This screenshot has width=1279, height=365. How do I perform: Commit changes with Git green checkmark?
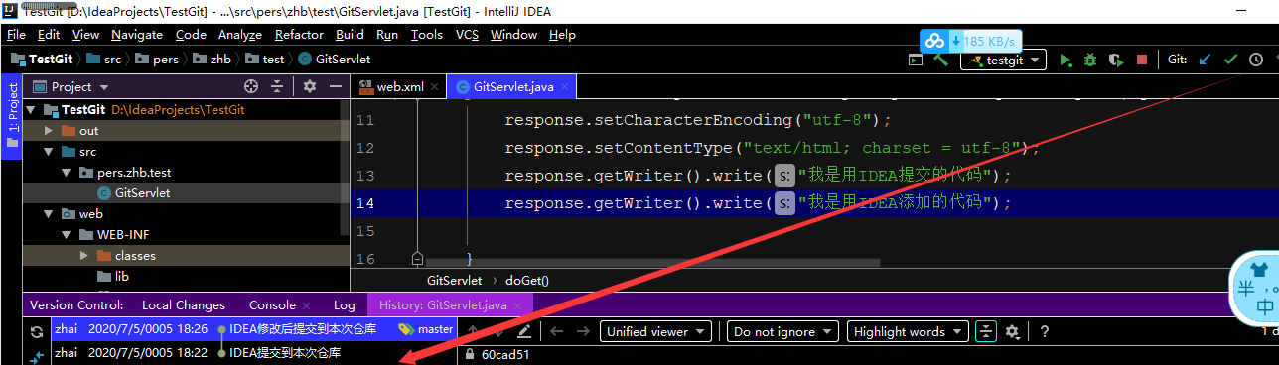[1230, 60]
